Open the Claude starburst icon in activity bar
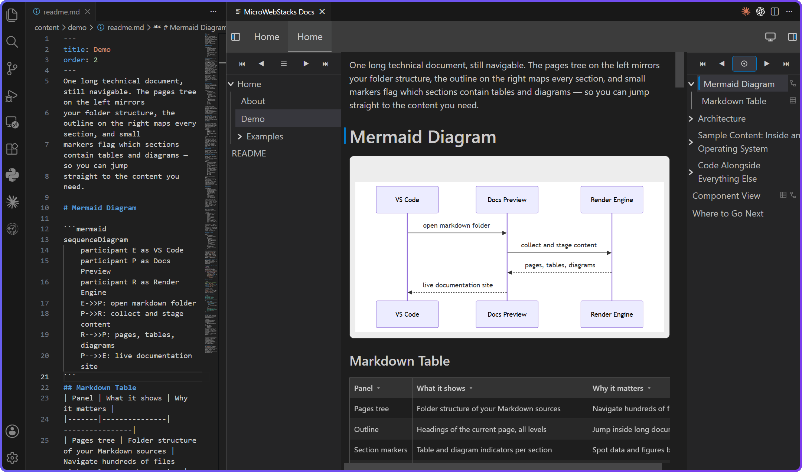 point(12,202)
